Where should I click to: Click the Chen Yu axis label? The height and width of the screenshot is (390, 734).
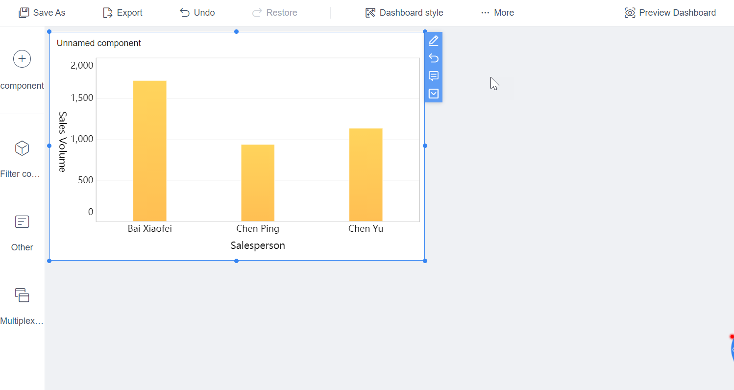[366, 229]
